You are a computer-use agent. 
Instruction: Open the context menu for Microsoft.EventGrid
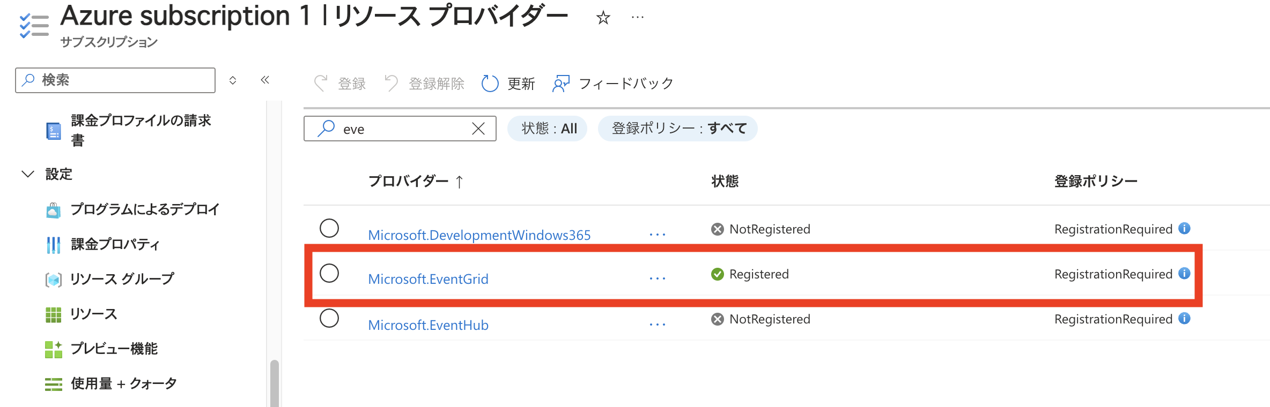(658, 278)
